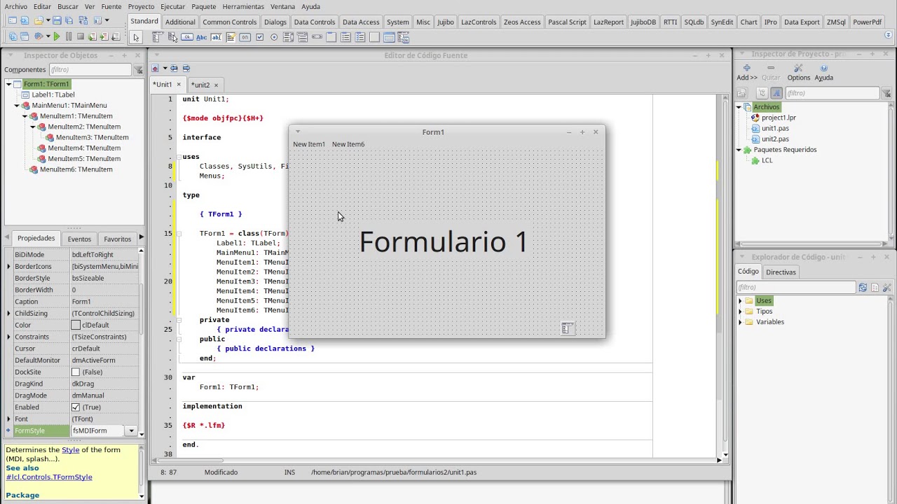The image size is (897, 504).
Task: Click the Save all files icon
Action: click(69, 20)
